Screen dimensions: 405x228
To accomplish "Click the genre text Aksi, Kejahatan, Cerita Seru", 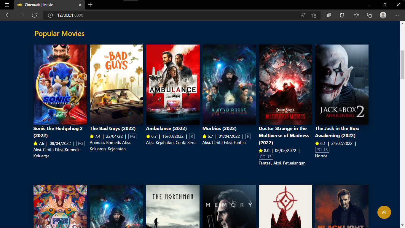I will (x=171, y=143).
